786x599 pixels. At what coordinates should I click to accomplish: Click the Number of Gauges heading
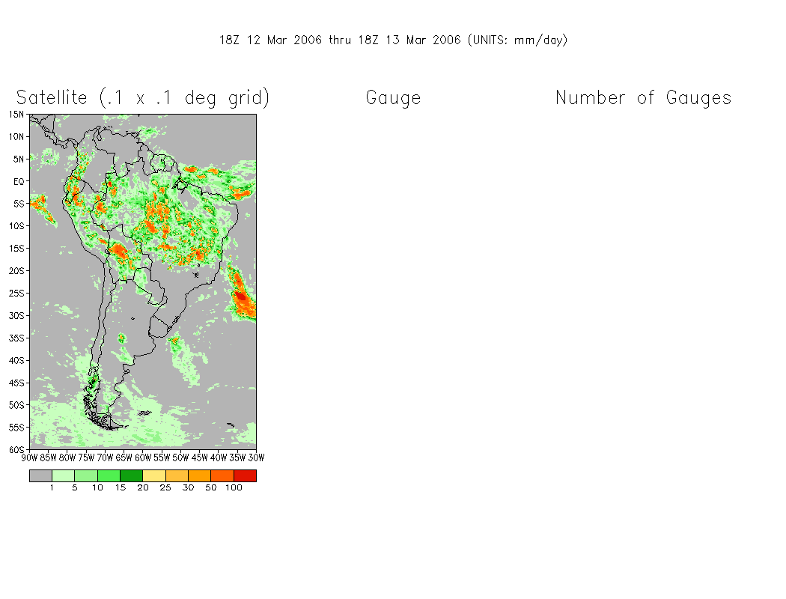pos(644,98)
